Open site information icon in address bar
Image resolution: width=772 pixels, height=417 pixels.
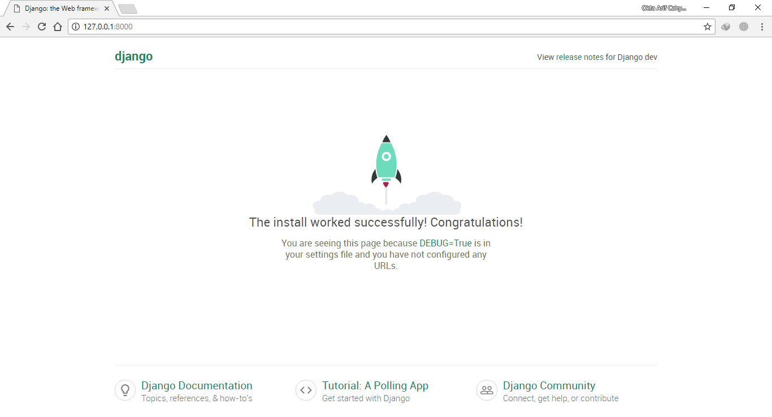click(76, 27)
